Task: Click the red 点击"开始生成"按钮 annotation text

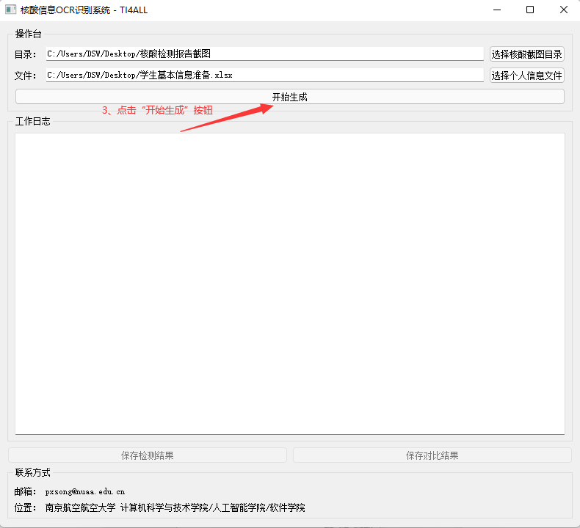Action: tap(157, 111)
